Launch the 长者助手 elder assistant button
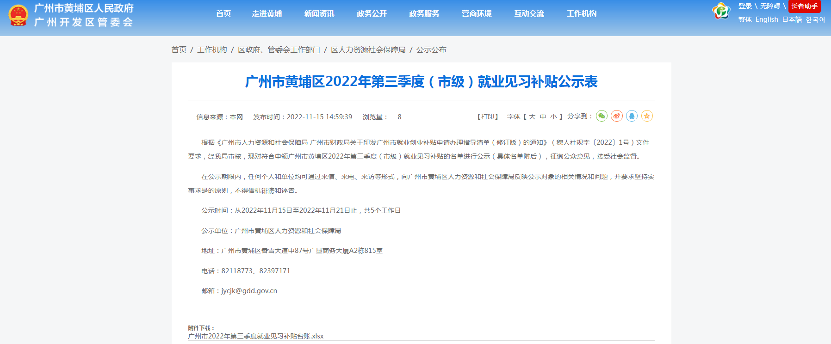 click(805, 6)
